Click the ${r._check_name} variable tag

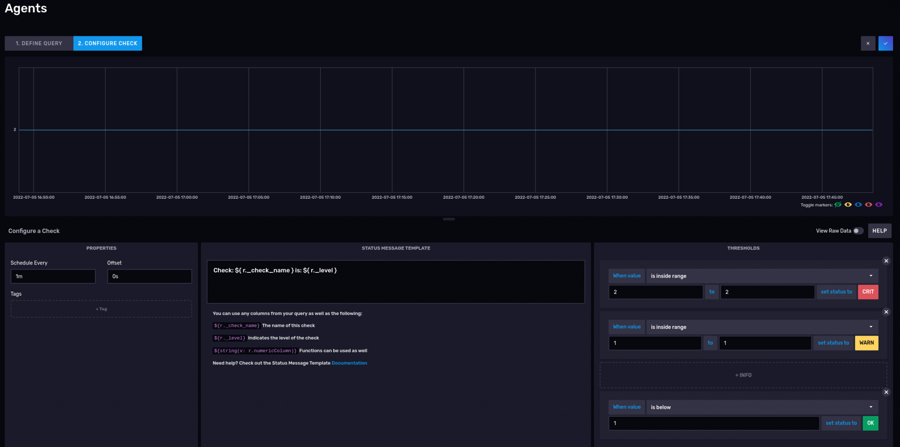click(x=236, y=325)
